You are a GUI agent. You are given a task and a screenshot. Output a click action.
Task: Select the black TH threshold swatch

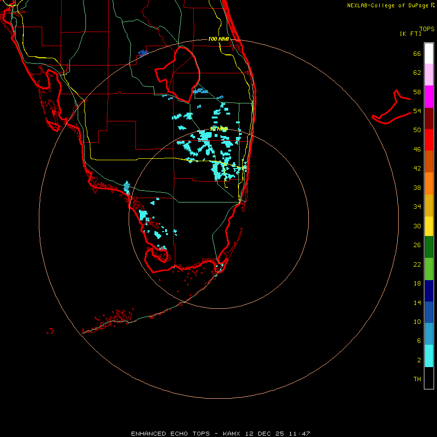(429, 378)
